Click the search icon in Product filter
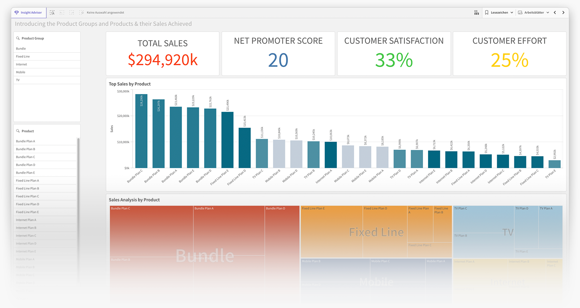The image size is (580, 308). pos(18,131)
